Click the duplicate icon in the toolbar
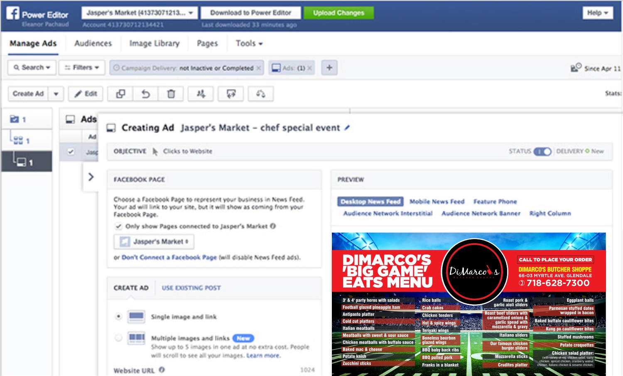623x376 pixels. coord(120,94)
